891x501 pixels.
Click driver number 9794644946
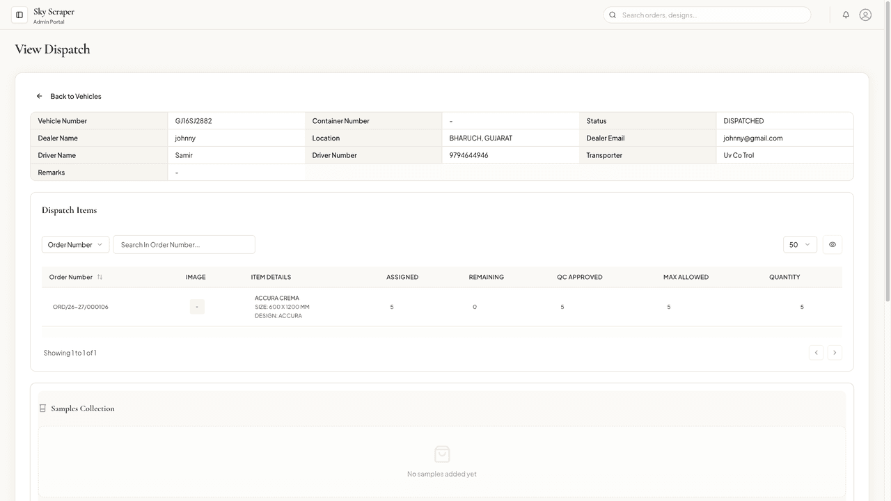[468, 155]
